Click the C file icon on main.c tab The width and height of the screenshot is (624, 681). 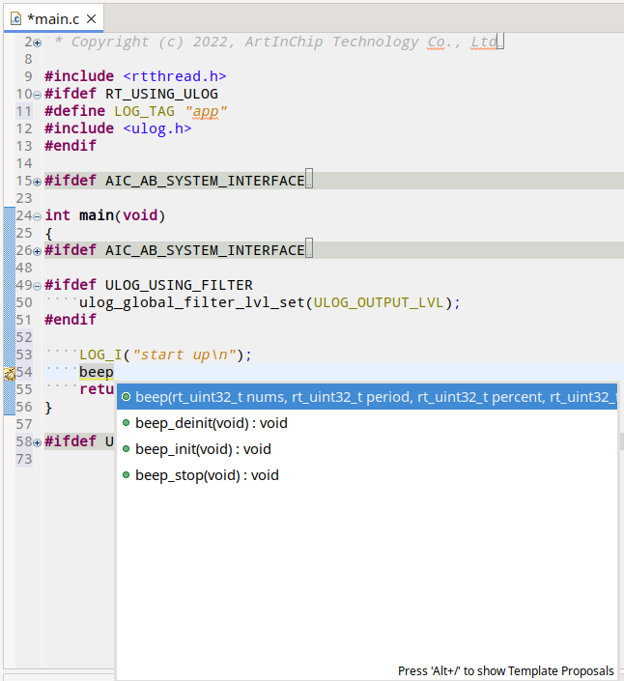click(16, 18)
